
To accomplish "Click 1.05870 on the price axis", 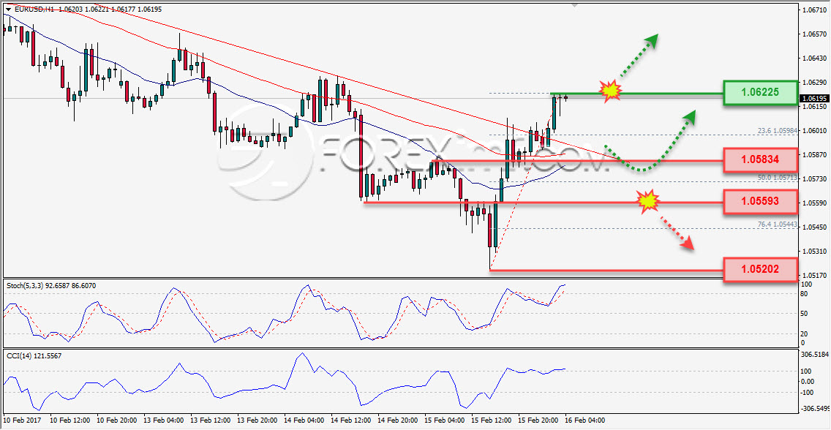I will 816,154.
